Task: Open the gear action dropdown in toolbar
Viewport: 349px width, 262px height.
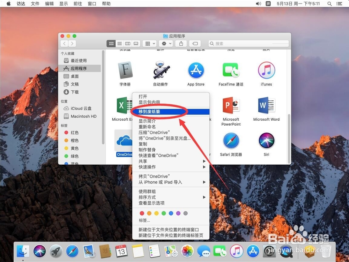Action: (x=166, y=44)
